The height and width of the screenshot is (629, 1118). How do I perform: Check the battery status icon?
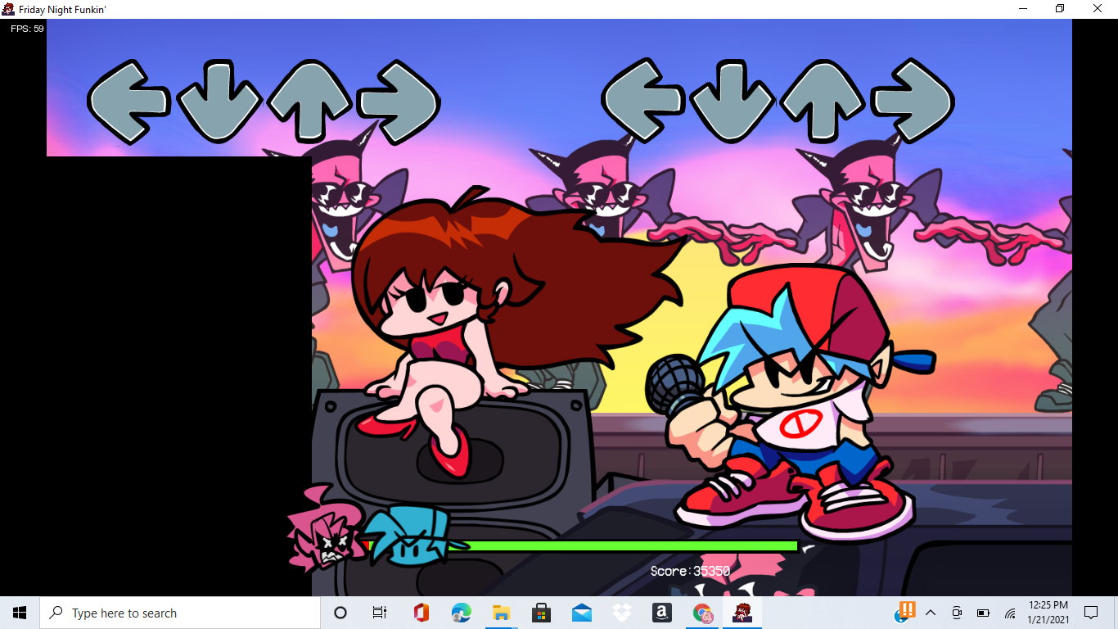tap(983, 613)
